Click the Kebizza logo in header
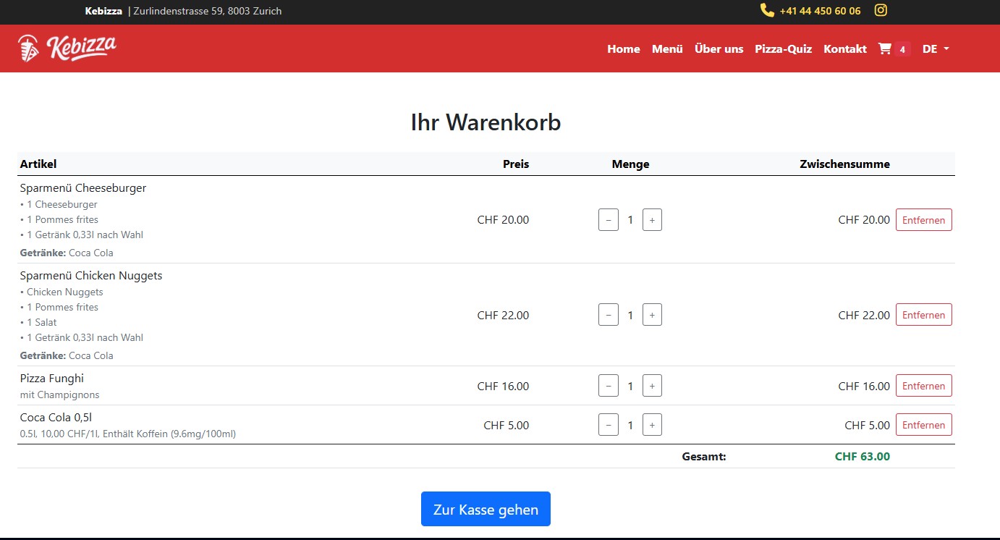 tap(67, 48)
